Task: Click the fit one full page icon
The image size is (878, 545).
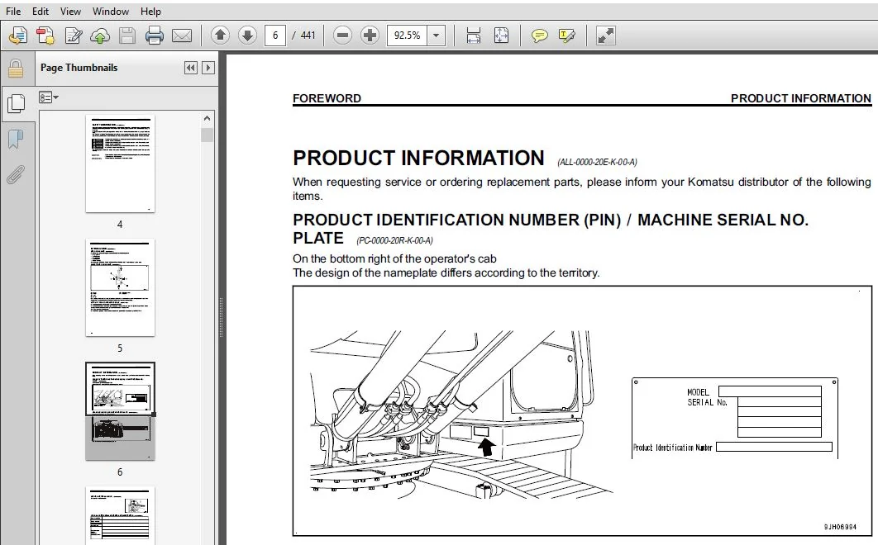Action: (x=501, y=36)
